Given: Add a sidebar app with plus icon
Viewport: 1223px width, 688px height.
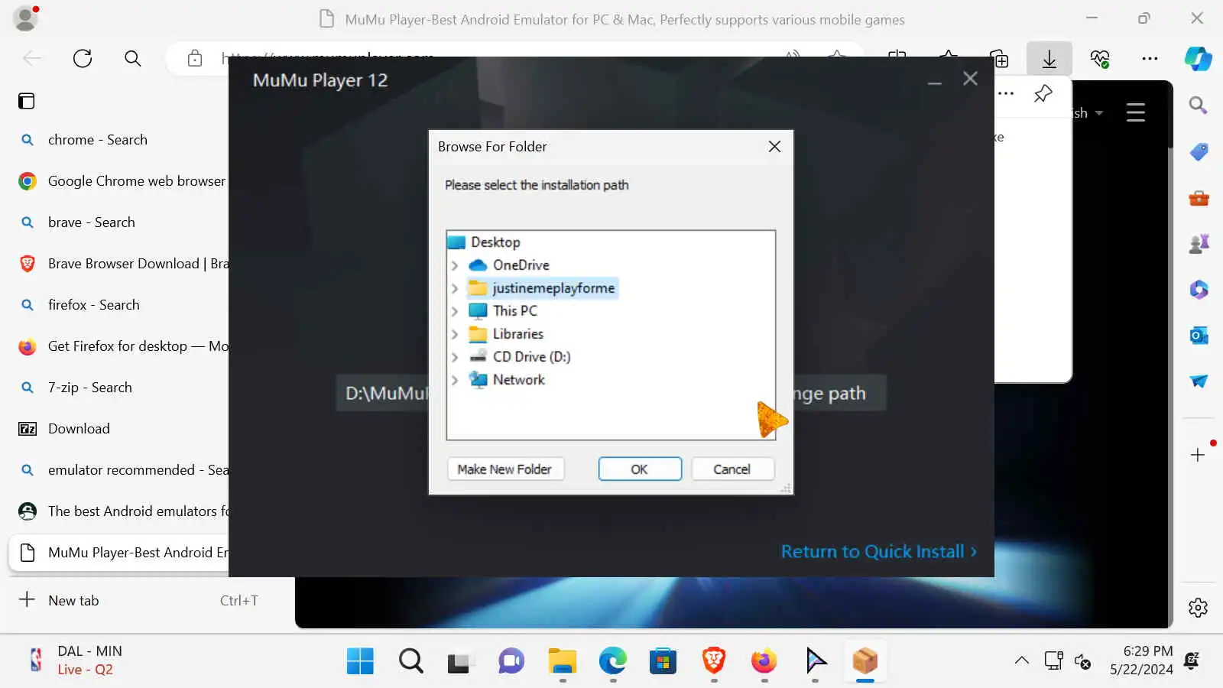Looking at the screenshot, I should (1198, 456).
